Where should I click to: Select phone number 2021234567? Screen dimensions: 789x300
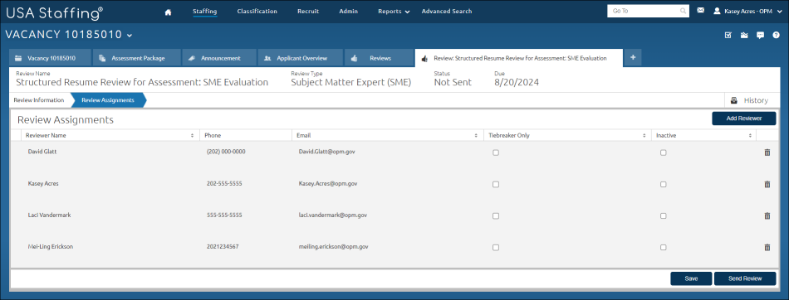tap(223, 247)
